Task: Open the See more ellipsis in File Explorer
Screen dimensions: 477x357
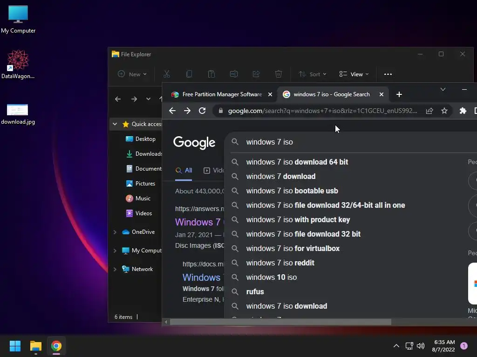Action: point(388,74)
